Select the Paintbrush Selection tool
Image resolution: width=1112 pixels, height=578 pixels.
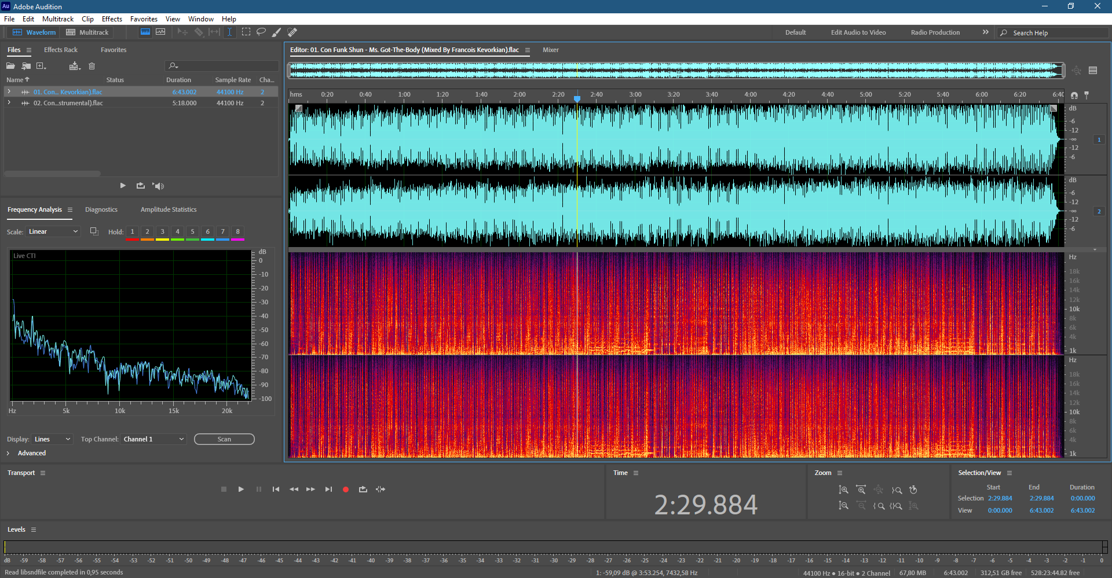pos(276,32)
